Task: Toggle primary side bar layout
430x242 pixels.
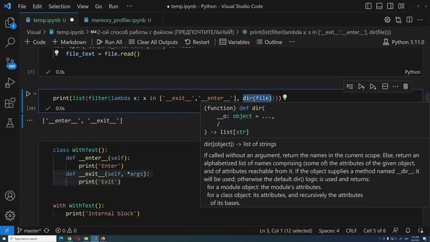Action: (368, 6)
